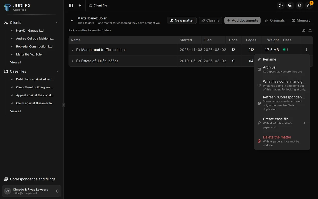Click the folder icon of Estate of Julián Ibáñez
This screenshot has width=318, height=199.
tap(78, 61)
